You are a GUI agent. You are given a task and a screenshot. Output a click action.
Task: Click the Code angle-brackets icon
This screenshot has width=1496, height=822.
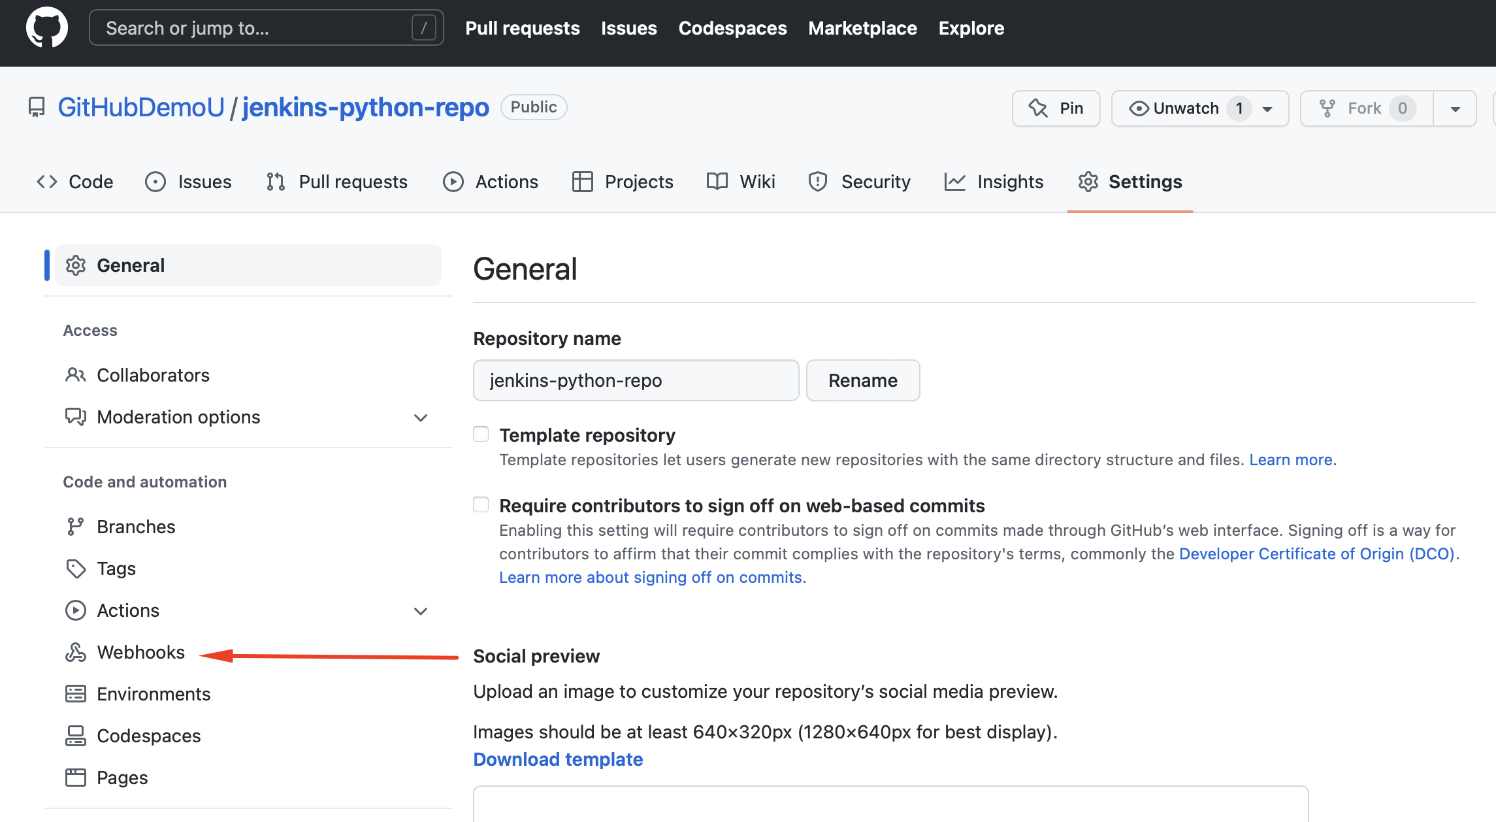[47, 182]
